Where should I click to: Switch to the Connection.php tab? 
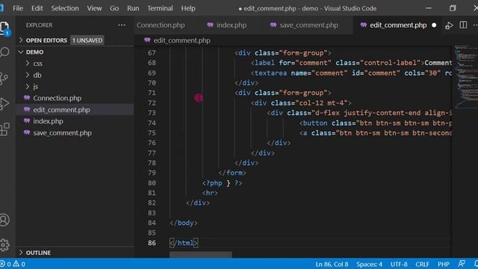click(161, 25)
